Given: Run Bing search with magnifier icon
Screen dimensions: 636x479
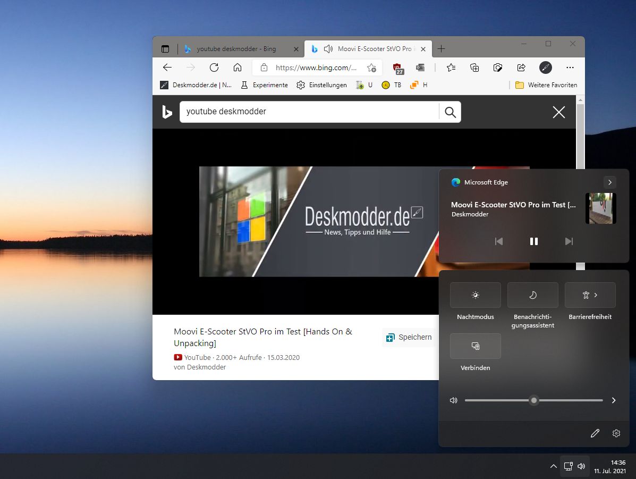Looking at the screenshot, I should tap(450, 112).
